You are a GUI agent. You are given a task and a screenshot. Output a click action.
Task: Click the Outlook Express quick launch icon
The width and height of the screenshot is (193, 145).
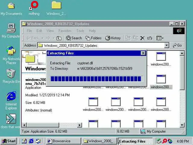(x=38, y=141)
